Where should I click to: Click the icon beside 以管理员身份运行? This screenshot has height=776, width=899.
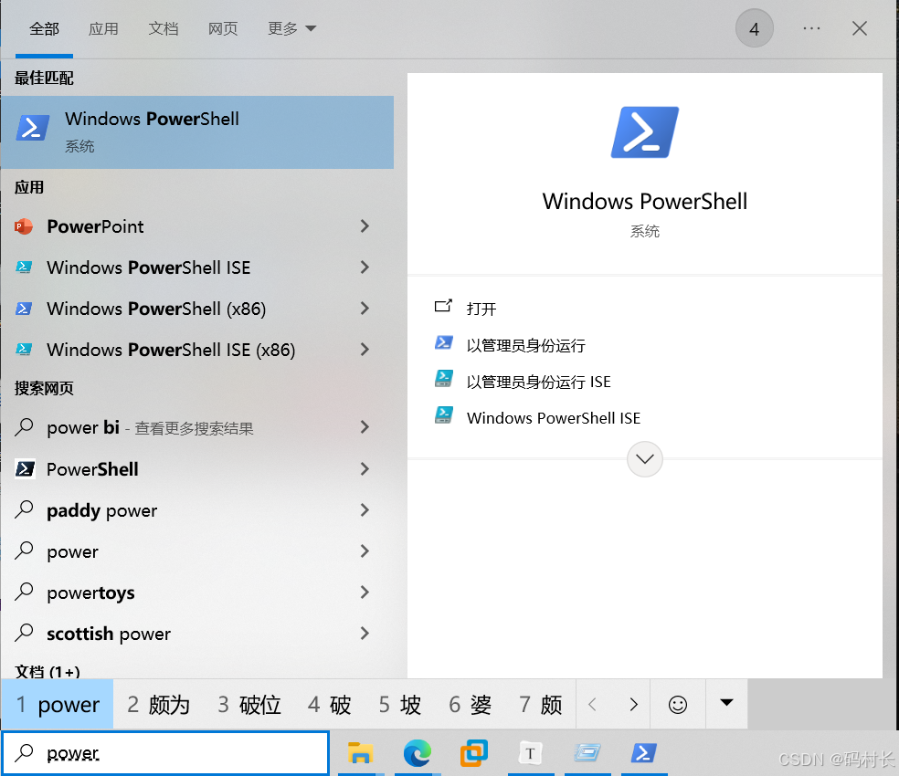point(444,342)
